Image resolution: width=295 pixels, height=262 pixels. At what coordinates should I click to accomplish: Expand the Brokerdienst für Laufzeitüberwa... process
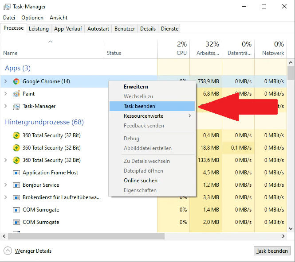[6, 197]
